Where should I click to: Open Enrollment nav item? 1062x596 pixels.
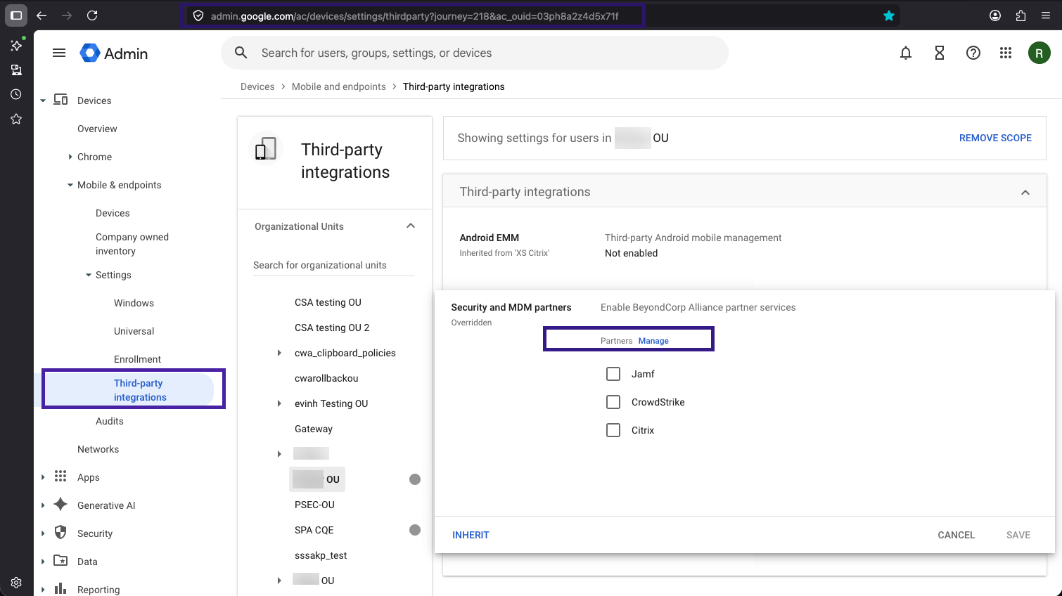click(137, 359)
